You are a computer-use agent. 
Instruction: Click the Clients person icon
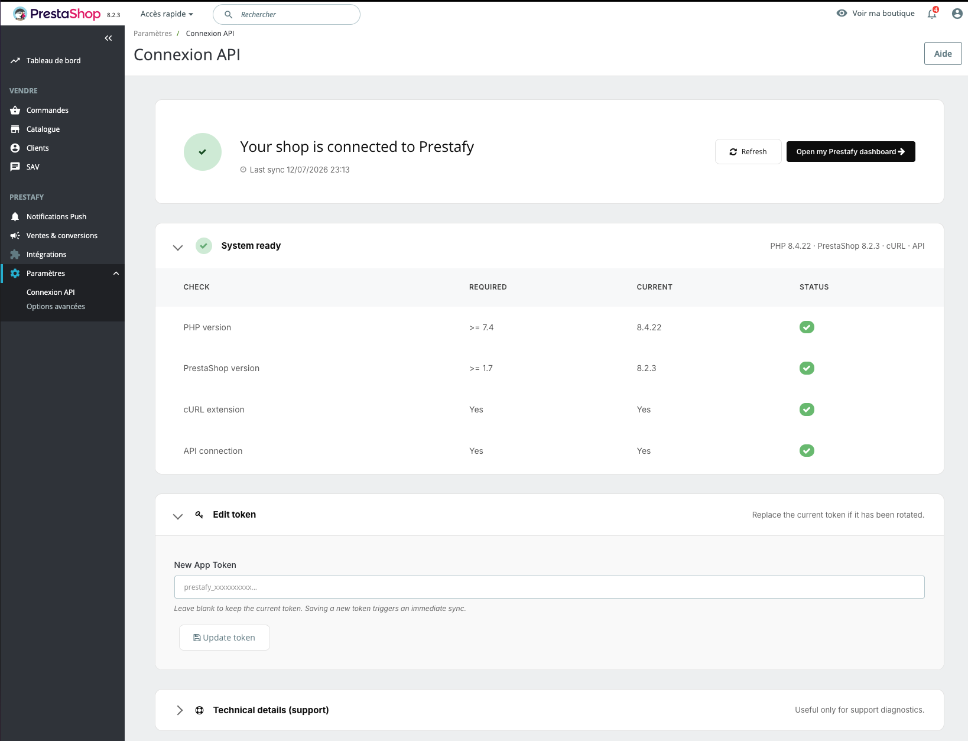click(15, 148)
